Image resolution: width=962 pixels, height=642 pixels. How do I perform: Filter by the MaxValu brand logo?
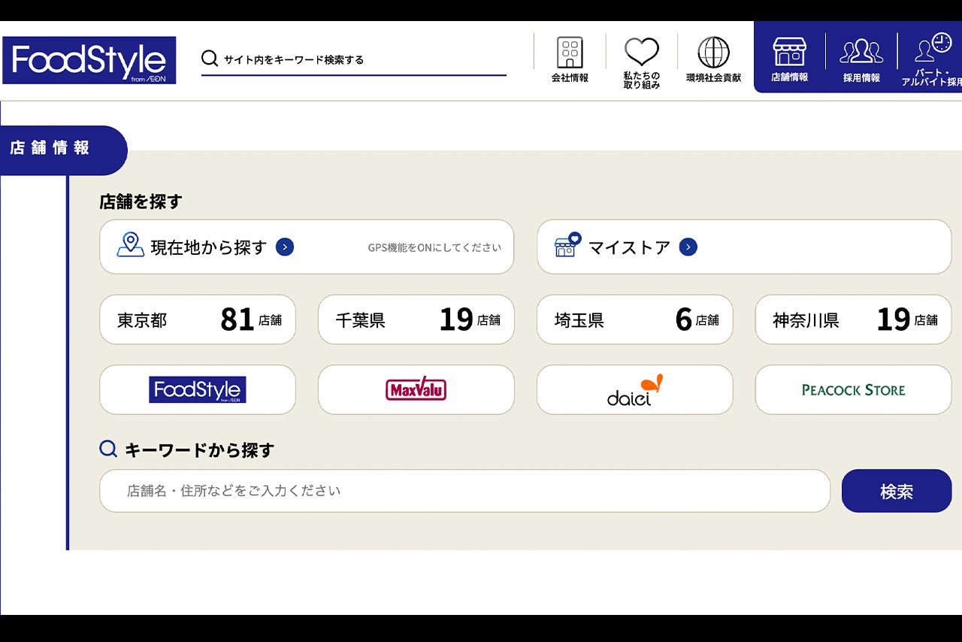(x=416, y=389)
